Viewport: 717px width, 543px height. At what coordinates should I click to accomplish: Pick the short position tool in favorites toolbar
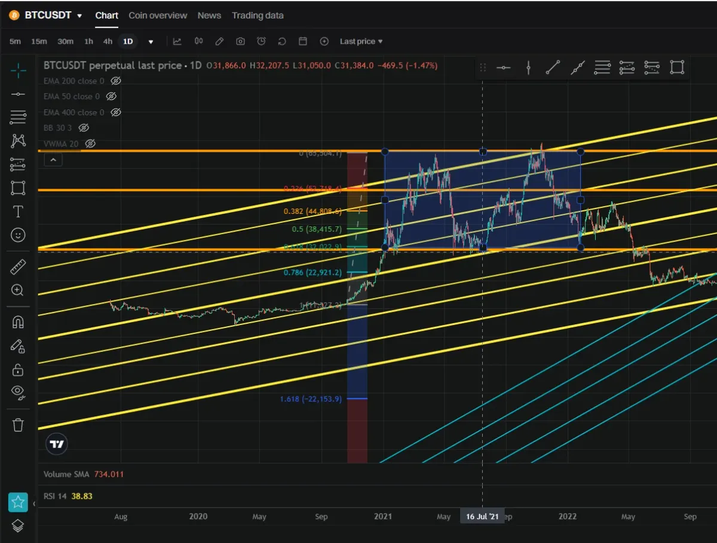[x=652, y=68]
